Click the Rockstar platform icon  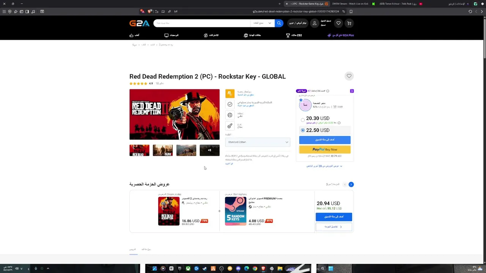coord(230,93)
